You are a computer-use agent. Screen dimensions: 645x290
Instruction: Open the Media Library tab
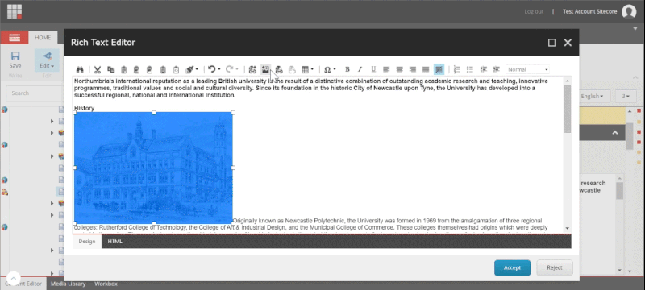[69, 284]
